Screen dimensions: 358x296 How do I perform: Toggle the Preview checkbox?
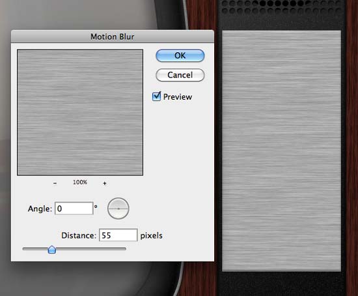click(x=156, y=96)
